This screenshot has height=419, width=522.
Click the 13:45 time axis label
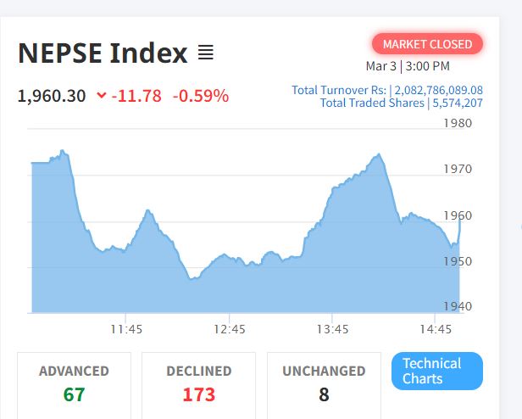[x=332, y=328]
